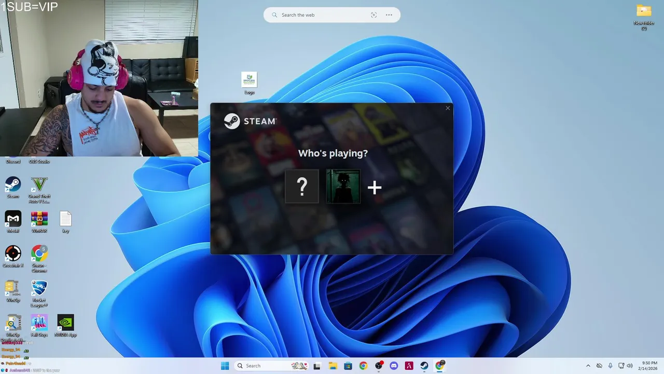Open the Steam desktop shortcut
Image resolution: width=664 pixels, height=374 pixels.
coord(13,188)
